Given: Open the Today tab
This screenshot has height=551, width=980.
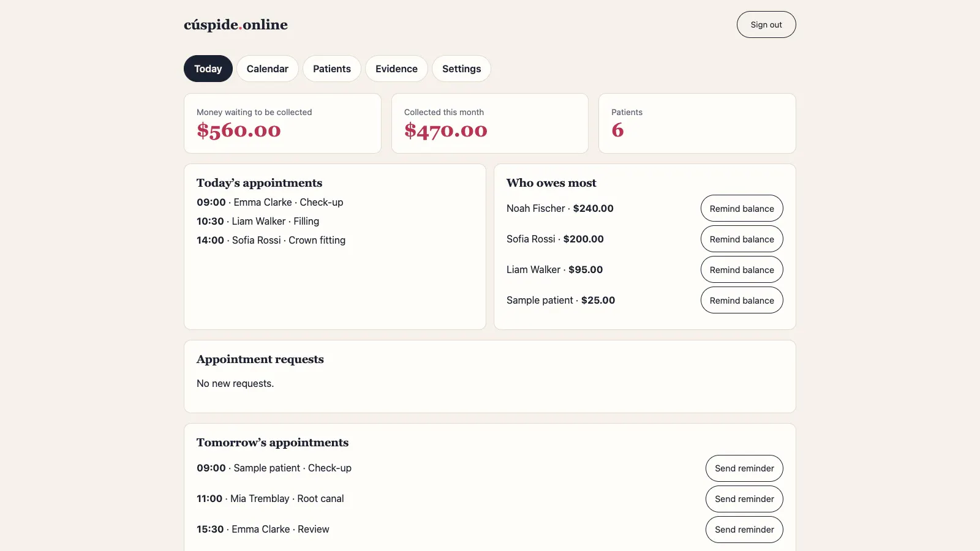Looking at the screenshot, I should coord(208,69).
